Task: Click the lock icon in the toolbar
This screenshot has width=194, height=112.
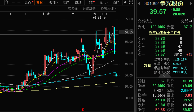Action: pos(7,2)
